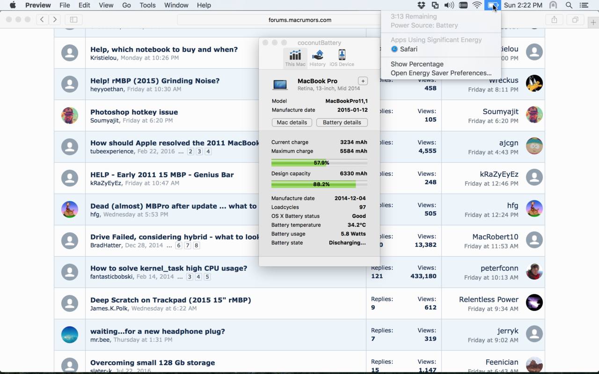Open last poster MacRobert10 profile
Image resolution: width=599 pixels, height=374 pixels.
495,237
